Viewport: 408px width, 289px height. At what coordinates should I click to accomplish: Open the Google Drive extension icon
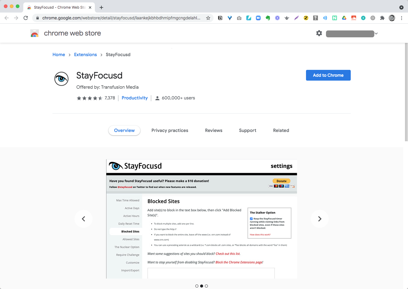click(344, 18)
